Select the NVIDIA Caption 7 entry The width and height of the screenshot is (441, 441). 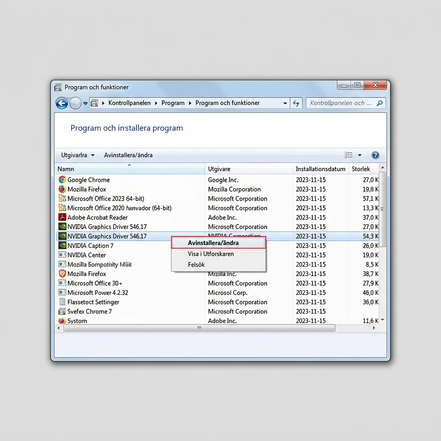point(90,245)
